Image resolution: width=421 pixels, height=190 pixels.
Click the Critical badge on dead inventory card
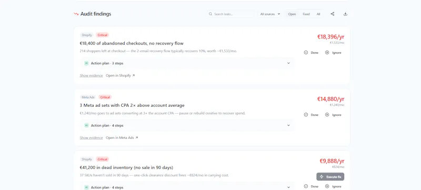102,159
